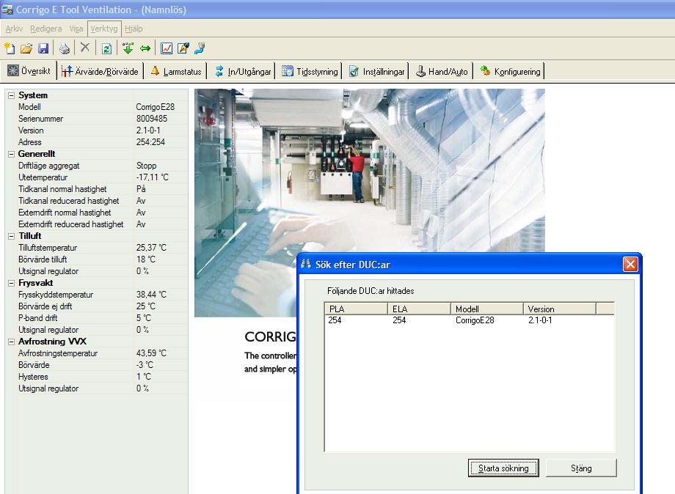The image size is (675, 494).
Task: Click the Version column header
Action: (x=560, y=309)
